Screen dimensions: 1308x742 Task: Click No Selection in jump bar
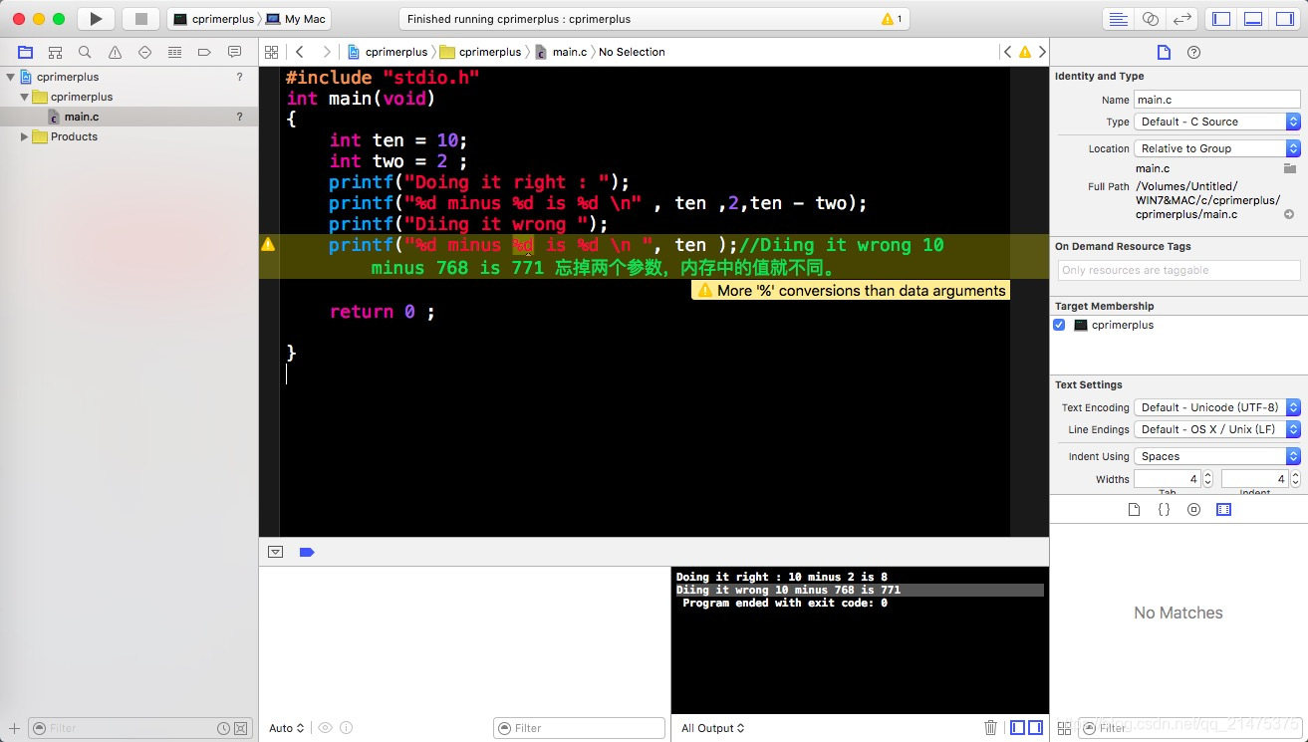pos(632,52)
